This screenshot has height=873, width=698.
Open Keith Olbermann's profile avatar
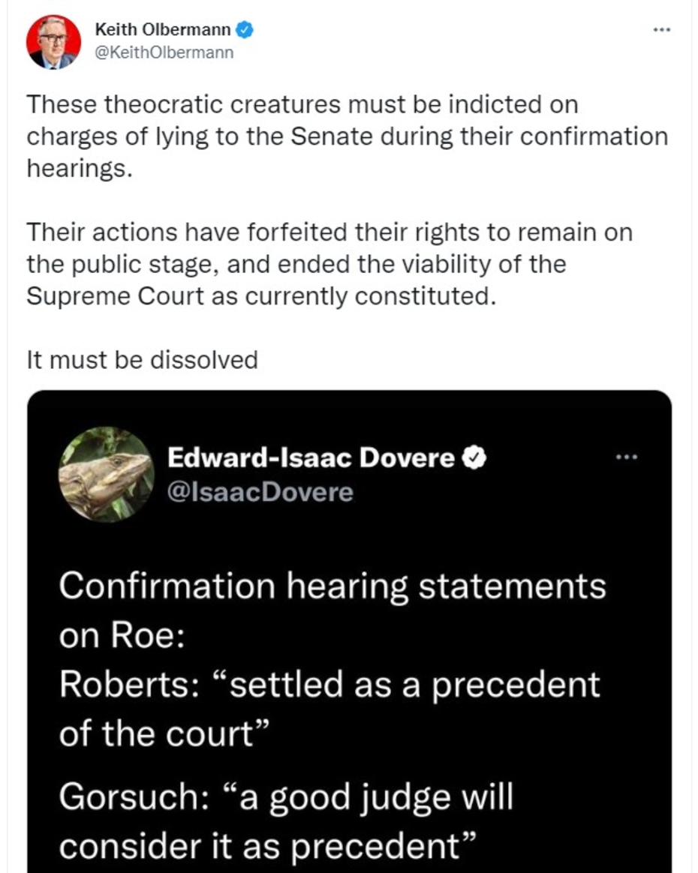click(x=53, y=41)
